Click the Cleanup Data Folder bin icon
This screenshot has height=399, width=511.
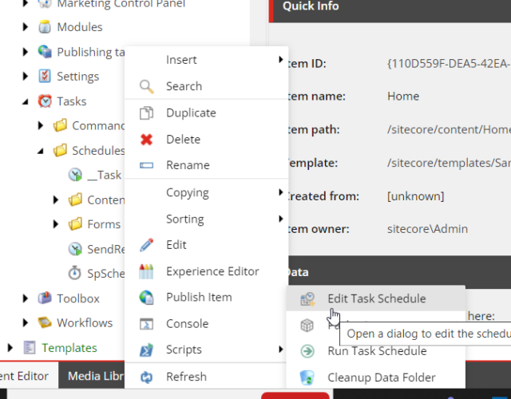tap(307, 377)
